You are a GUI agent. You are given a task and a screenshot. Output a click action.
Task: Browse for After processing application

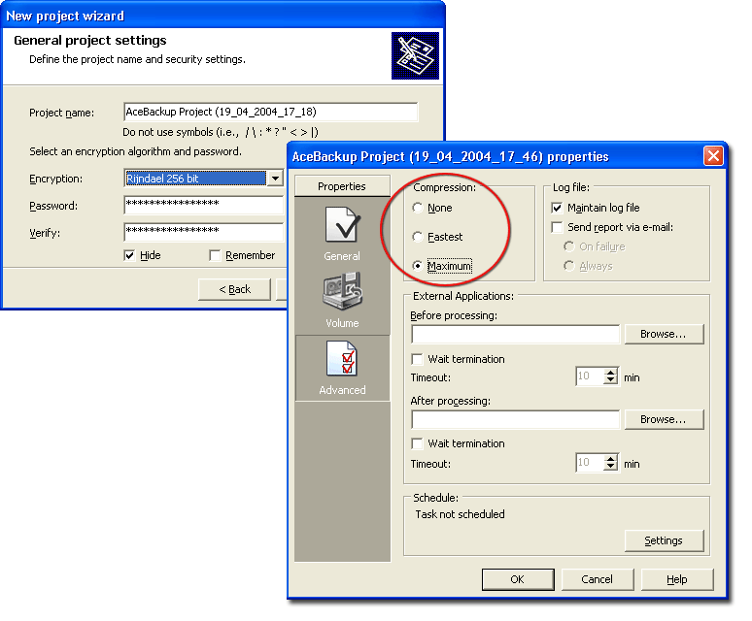coord(664,419)
